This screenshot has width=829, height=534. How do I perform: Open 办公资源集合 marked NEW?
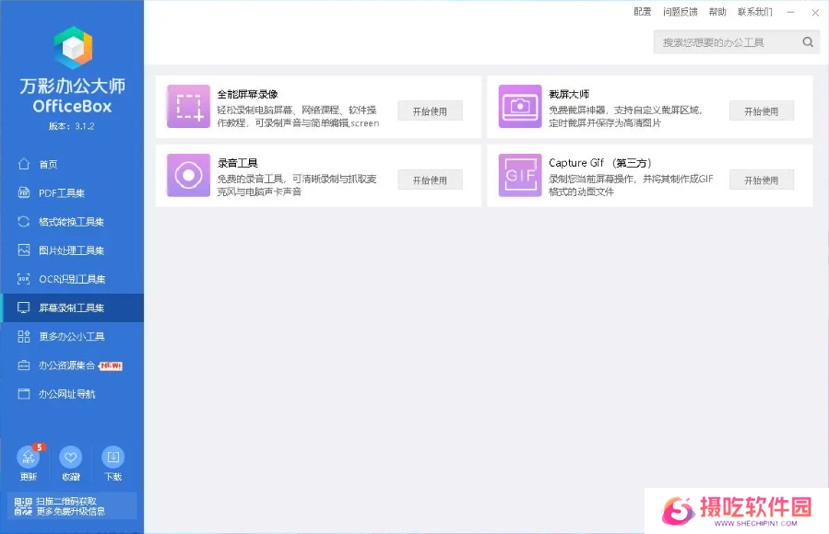click(66, 366)
